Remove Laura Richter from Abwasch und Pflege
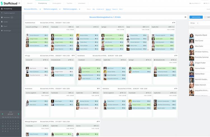 click(x=45, y=42)
